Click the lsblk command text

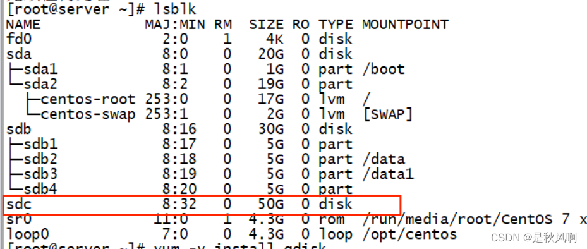pos(174,9)
